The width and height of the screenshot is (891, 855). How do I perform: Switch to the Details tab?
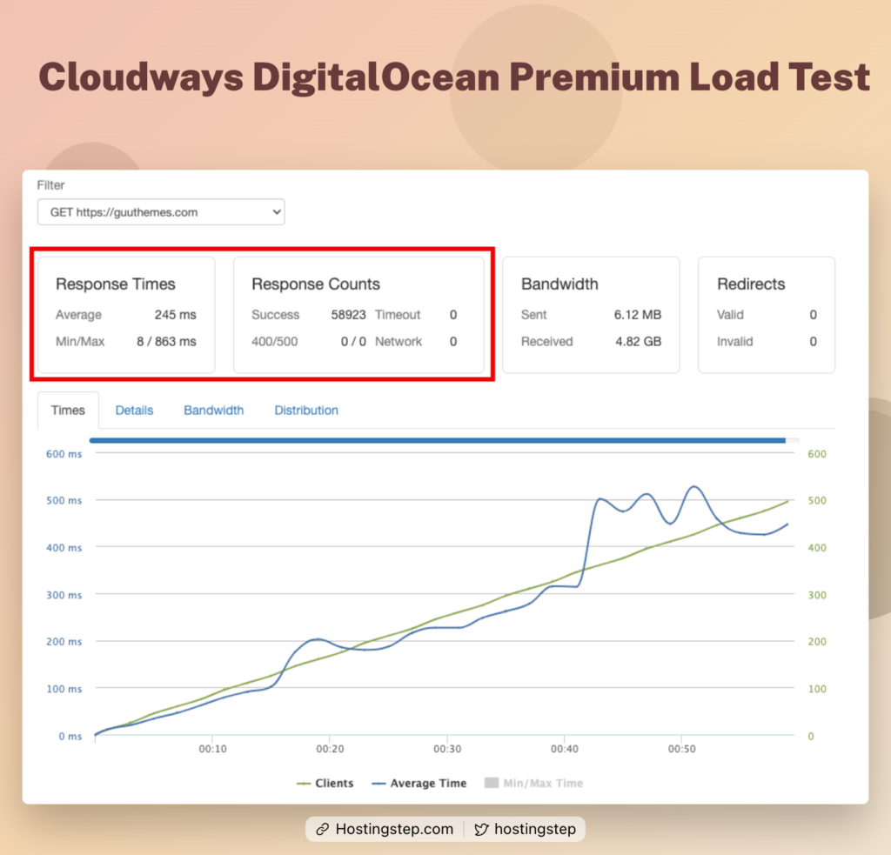point(134,411)
